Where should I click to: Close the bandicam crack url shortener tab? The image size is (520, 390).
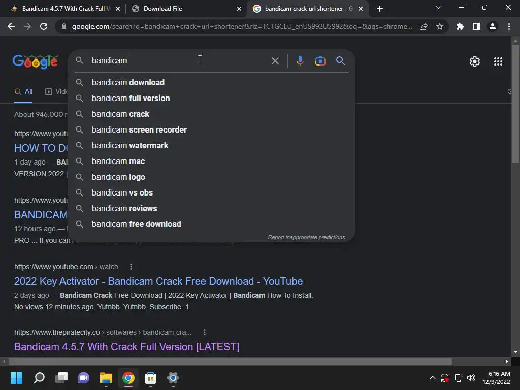pos(361,9)
